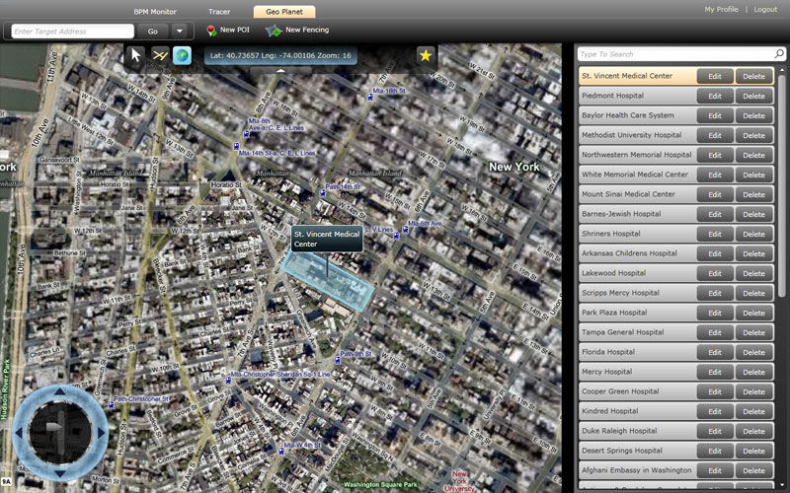790x493 pixels.
Task: Click the Enter Target Address field
Action: coord(72,31)
